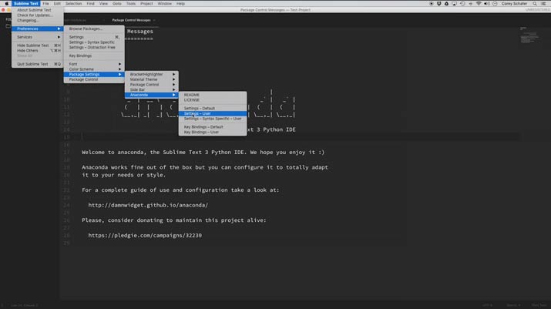Viewport: 551px width, 309px height.
Task: Expand the Font submenu
Action: pos(94,64)
